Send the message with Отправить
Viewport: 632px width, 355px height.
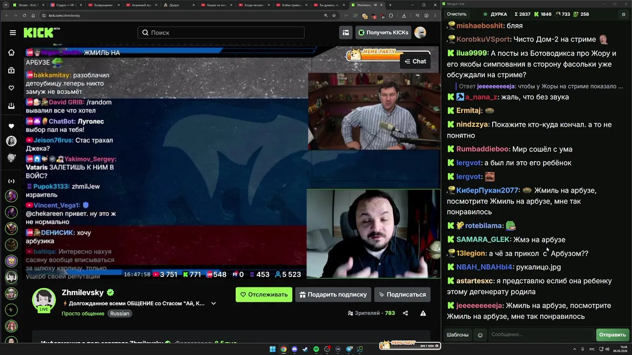[x=612, y=335]
